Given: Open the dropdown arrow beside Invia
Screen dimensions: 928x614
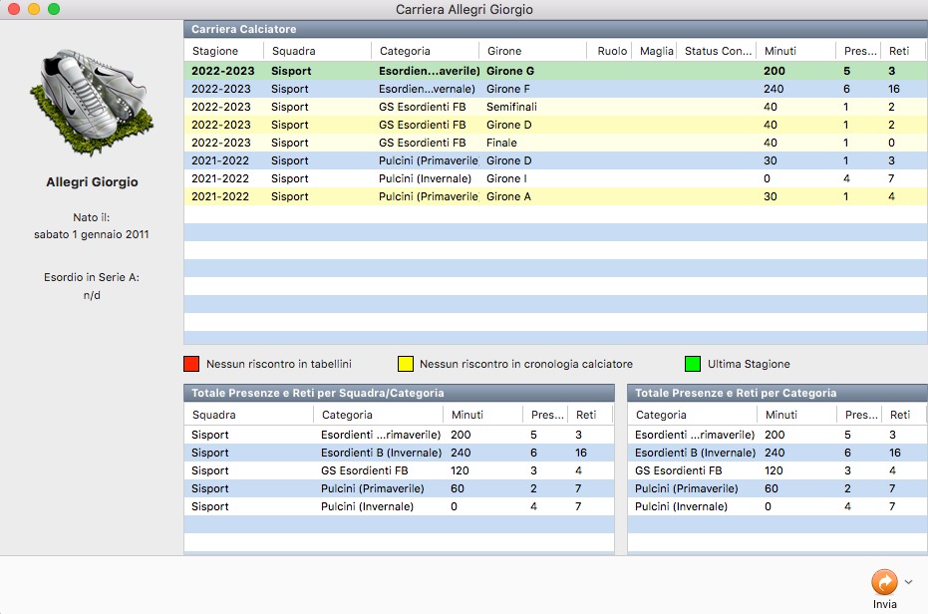Looking at the screenshot, I should [x=908, y=582].
